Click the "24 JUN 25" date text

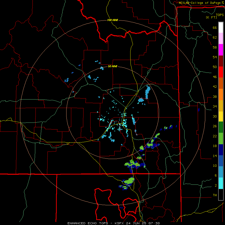pos(136,223)
